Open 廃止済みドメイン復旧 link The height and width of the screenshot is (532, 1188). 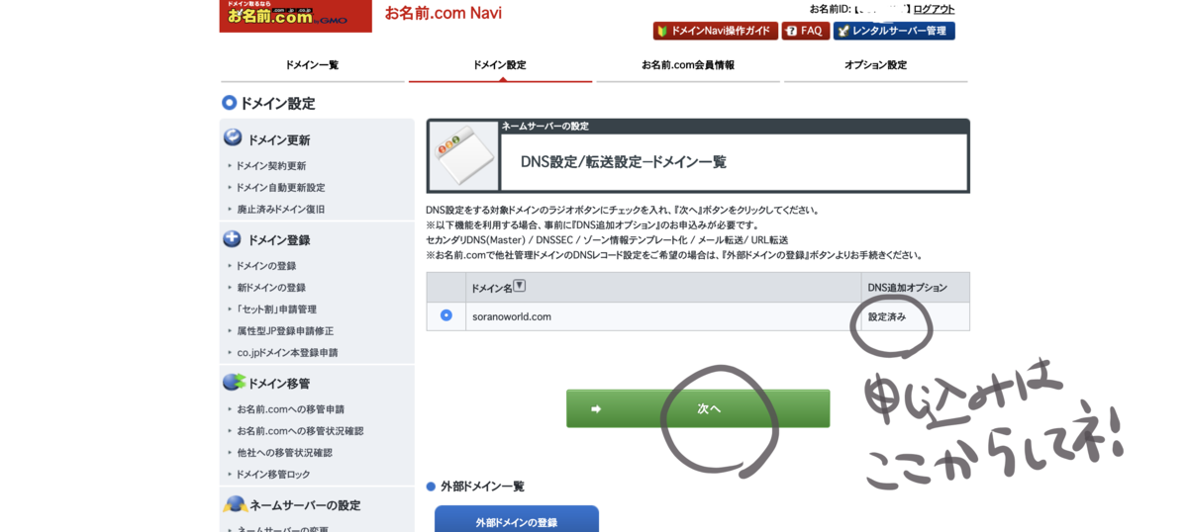[x=280, y=210]
